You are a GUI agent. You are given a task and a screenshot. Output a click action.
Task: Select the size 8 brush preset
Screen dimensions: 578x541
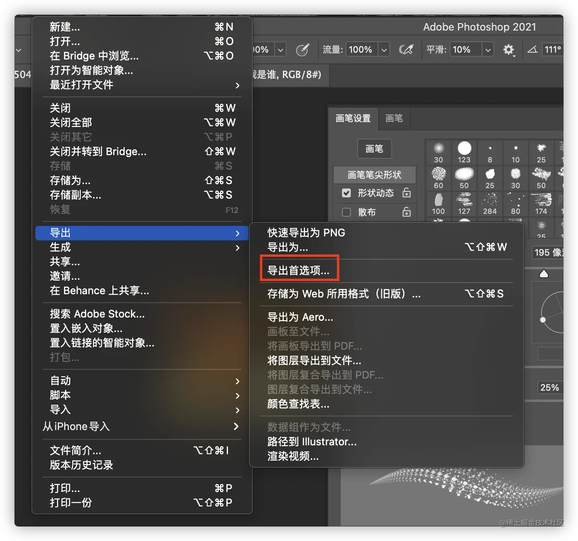490,152
